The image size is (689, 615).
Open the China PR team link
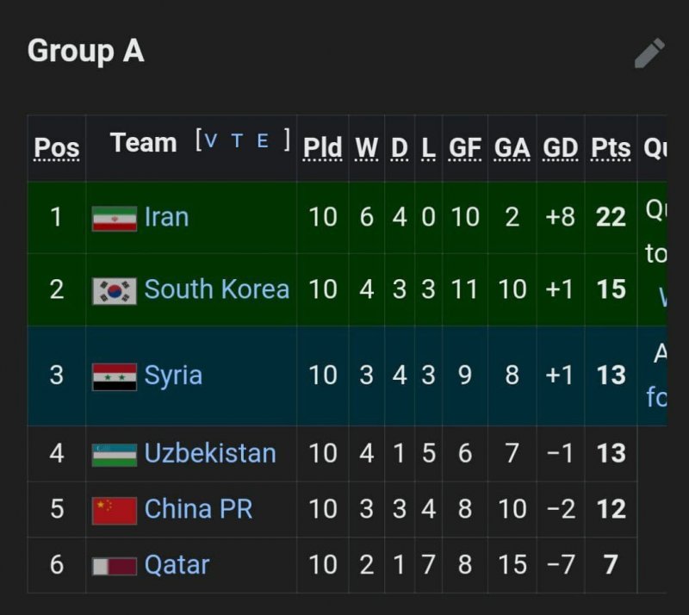(198, 509)
